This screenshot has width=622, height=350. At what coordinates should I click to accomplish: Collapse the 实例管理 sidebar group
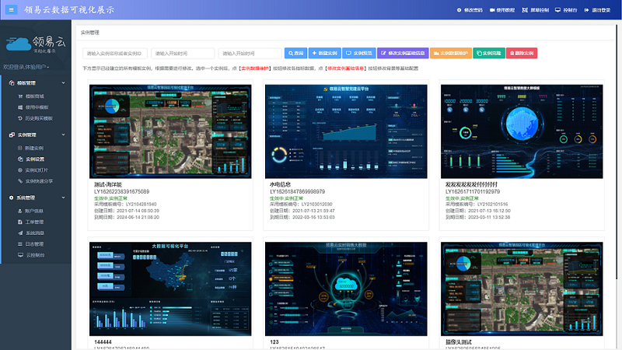coord(37,135)
